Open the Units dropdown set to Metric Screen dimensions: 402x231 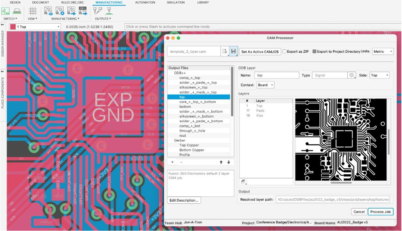(x=383, y=52)
